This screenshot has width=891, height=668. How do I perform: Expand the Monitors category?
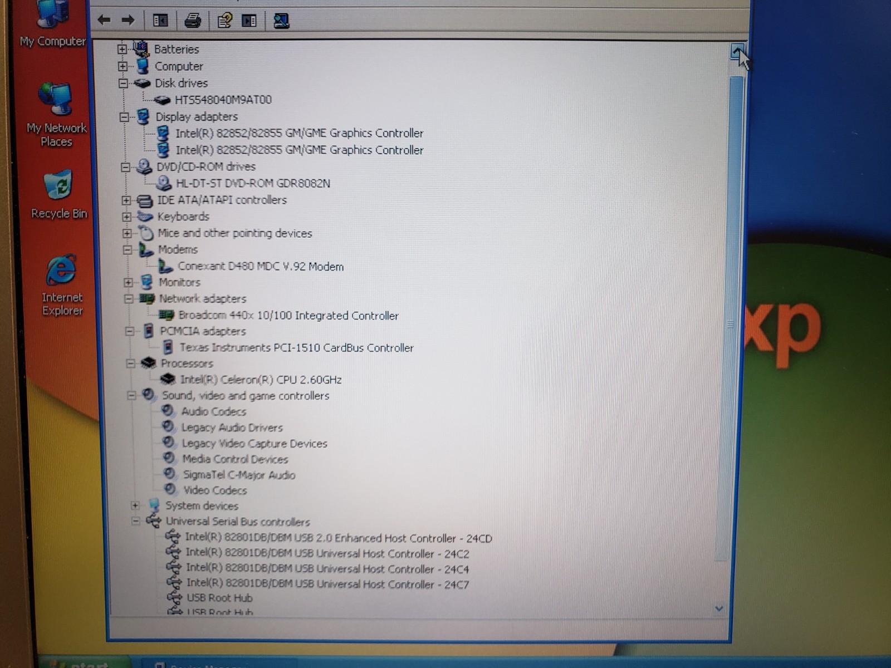click(x=128, y=283)
